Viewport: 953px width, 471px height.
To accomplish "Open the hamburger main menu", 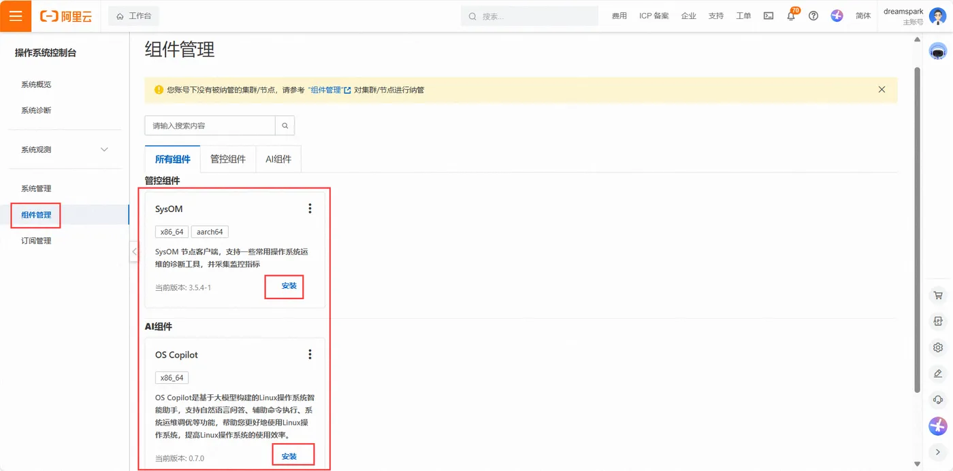I will pyautogui.click(x=16, y=16).
